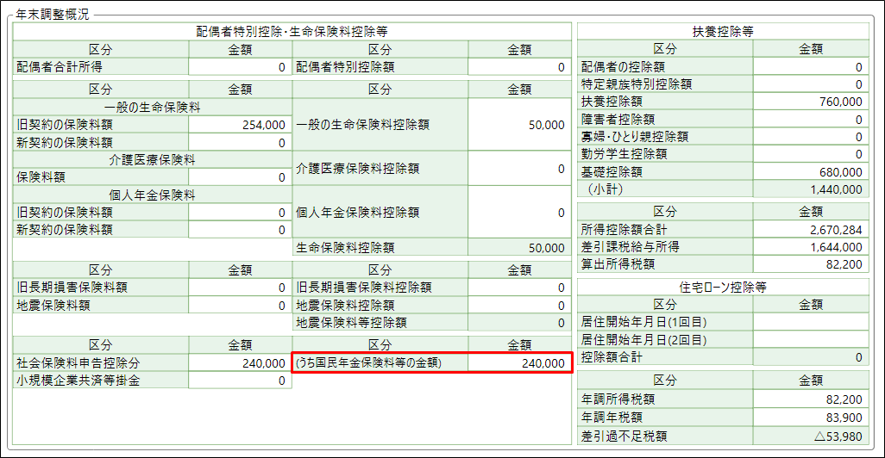885x458 pixels.
Task: Click the 配偶者合計所得 amount field
Action: (x=239, y=66)
